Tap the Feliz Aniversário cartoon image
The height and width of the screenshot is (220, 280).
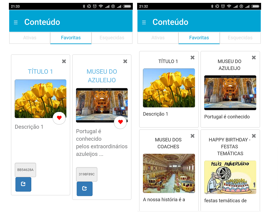tap(230, 177)
